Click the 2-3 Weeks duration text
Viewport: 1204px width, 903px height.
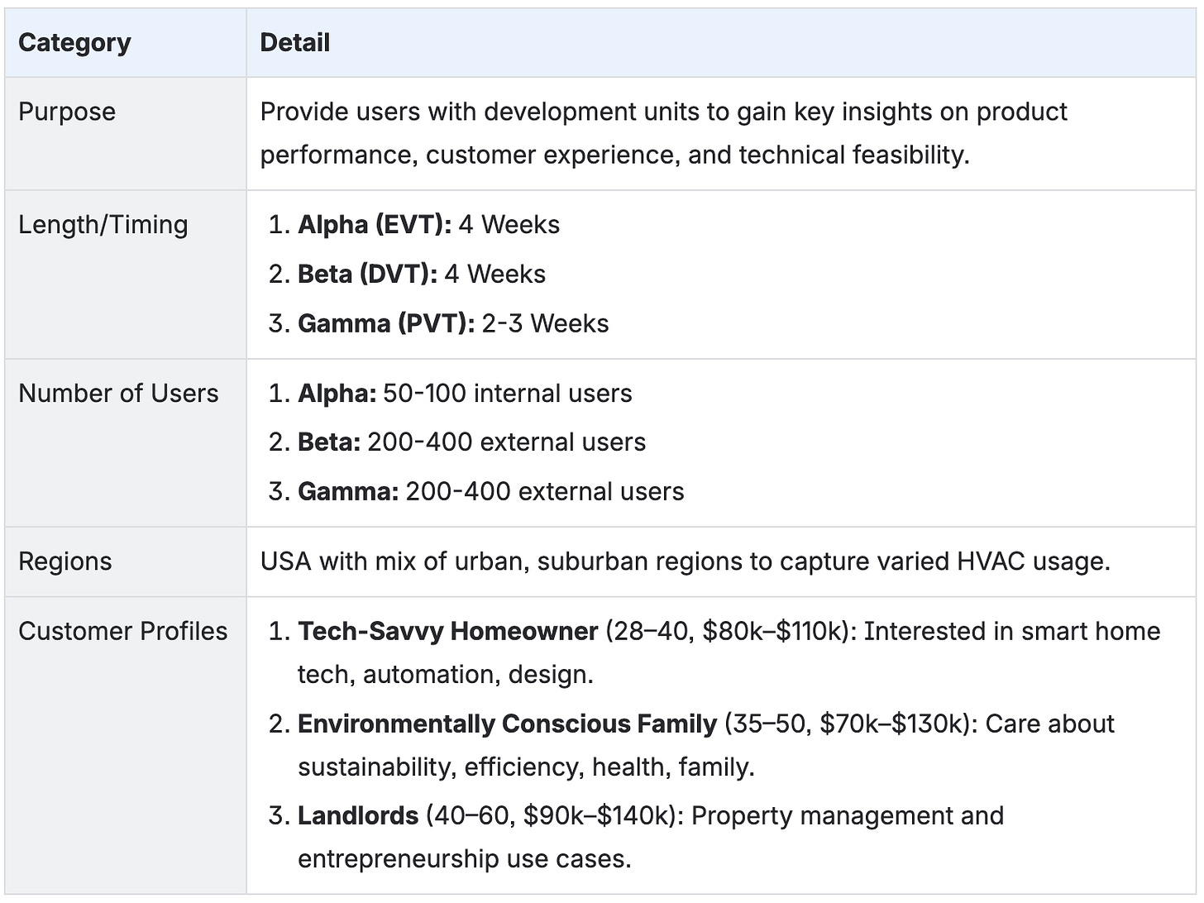coord(545,323)
